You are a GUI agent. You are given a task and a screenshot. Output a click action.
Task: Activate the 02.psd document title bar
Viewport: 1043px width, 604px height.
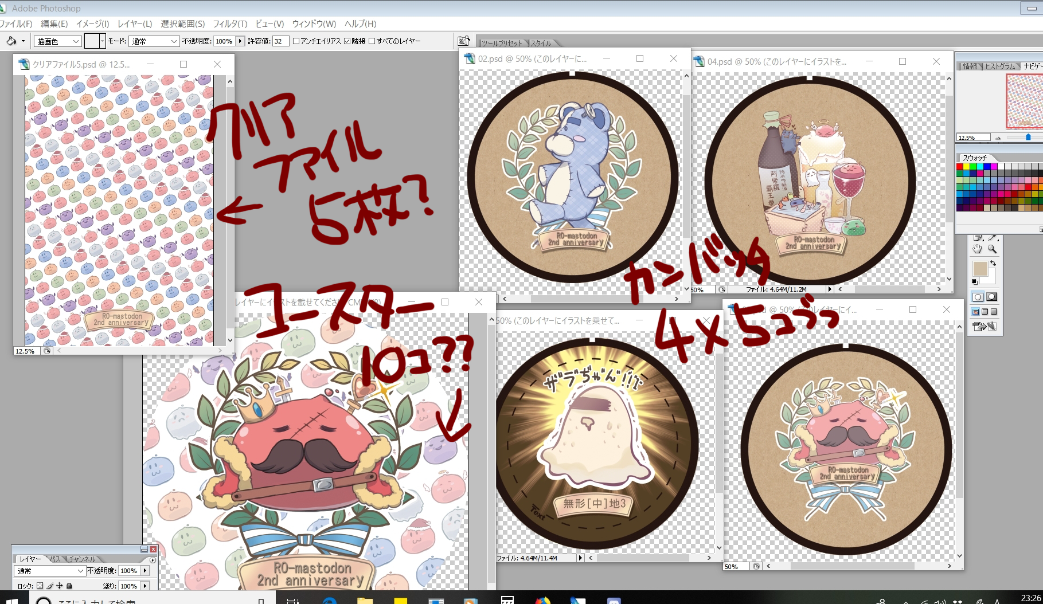pos(575,59)
